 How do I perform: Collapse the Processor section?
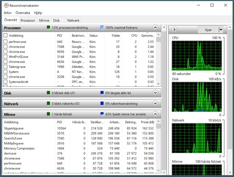155,28
